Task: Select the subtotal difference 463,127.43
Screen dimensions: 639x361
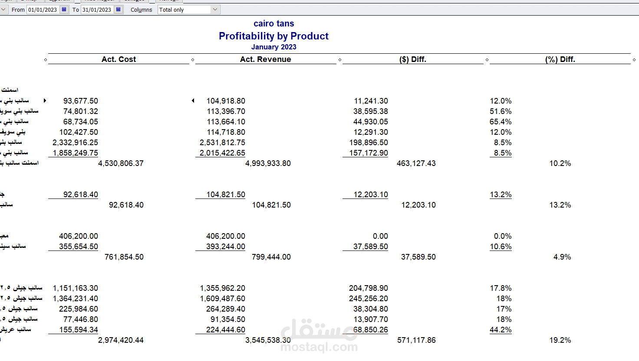Action: point(416,163)
